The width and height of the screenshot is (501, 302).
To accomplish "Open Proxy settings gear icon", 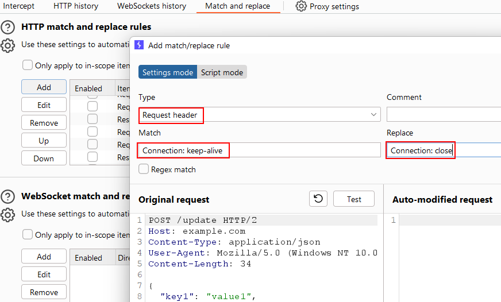I will click(x=301, y=6).
